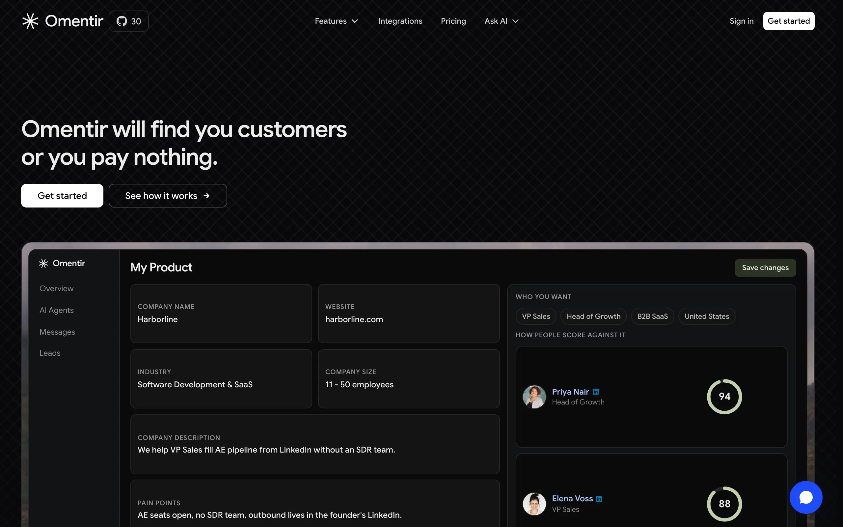Click the Save changes button
This screenshot has height=527, width=843.
(x=765, y=268)
